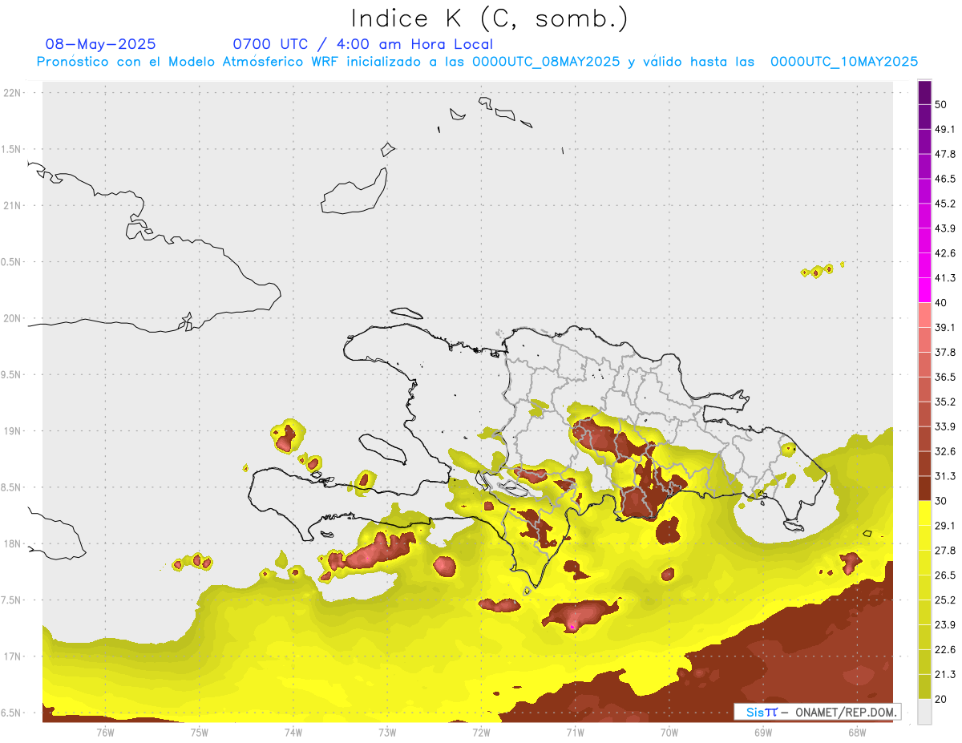This screenshot has width=962, height=743.
Task: Click the '68W' longitude label
Action: coord(857,733)
